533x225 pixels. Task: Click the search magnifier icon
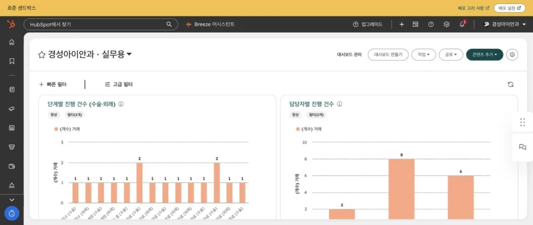[x=169, y=24]
